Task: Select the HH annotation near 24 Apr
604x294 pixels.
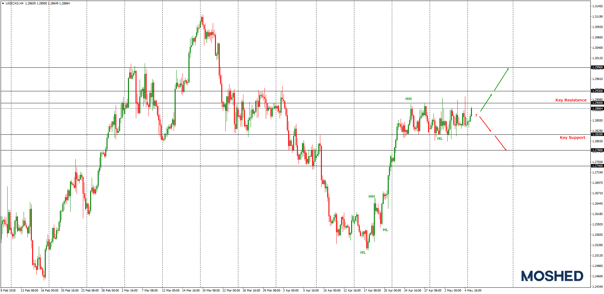Action: click(409, 99)
